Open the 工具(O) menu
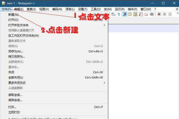The width and height of the screenshot is (179, 119). [x=96, y=9]
